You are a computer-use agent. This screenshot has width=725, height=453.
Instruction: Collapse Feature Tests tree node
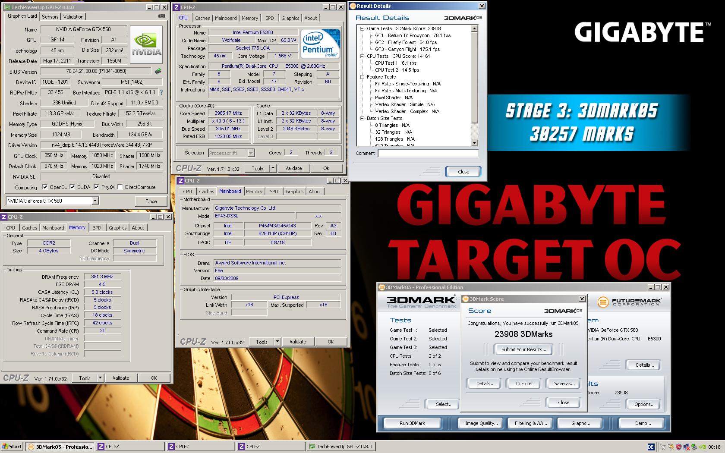362,77
